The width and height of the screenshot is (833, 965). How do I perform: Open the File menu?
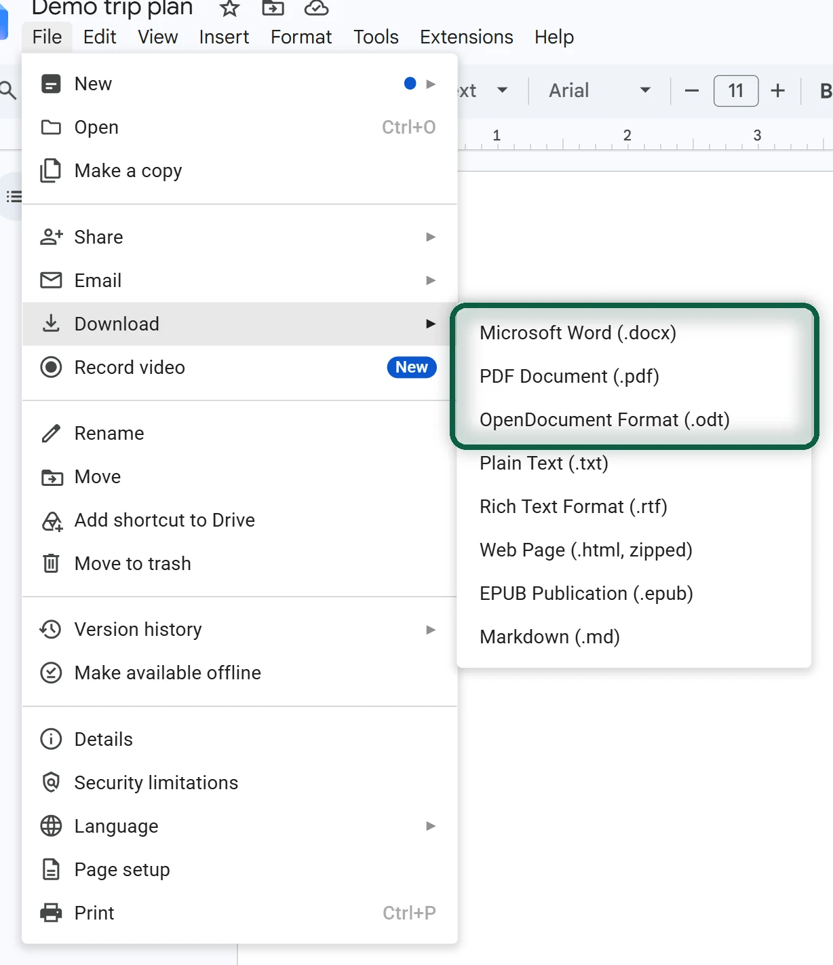[47, 37]
